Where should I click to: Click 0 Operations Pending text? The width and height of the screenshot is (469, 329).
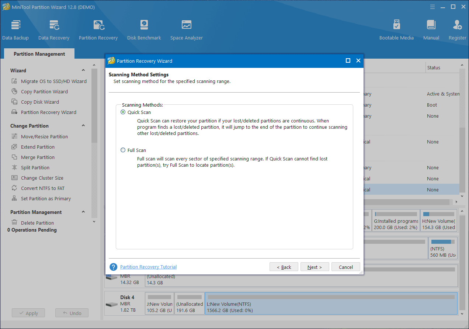32,230
